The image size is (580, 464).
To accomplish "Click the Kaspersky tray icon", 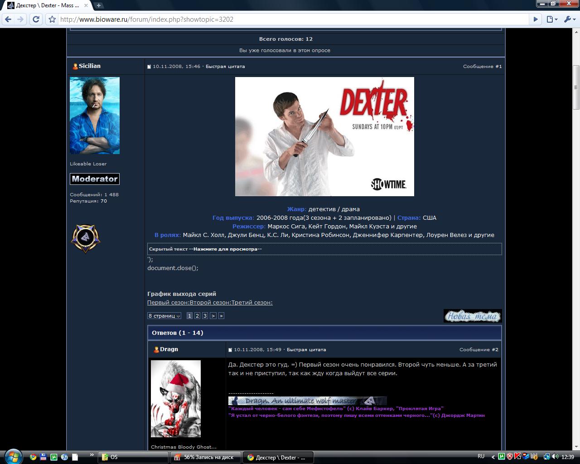I will [517, 457].
